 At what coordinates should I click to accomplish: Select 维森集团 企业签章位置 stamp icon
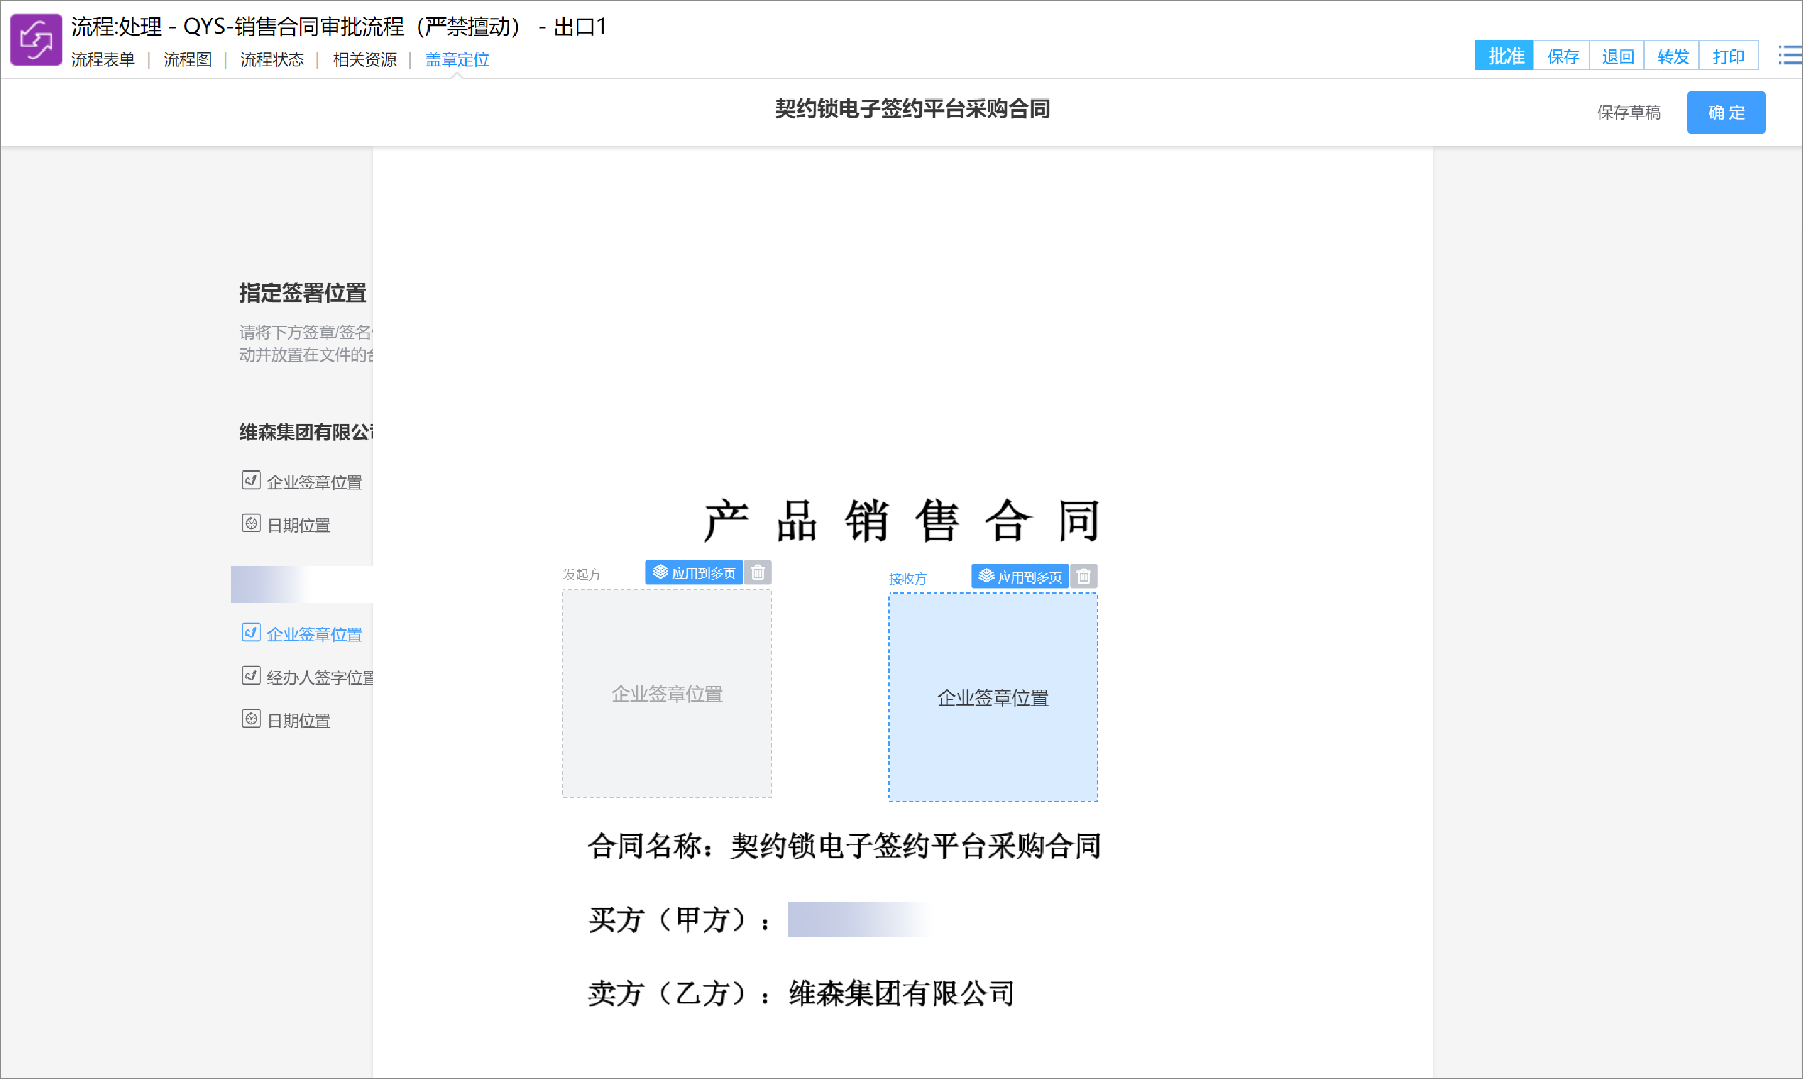pyautogui.click(x=251, y=480)
